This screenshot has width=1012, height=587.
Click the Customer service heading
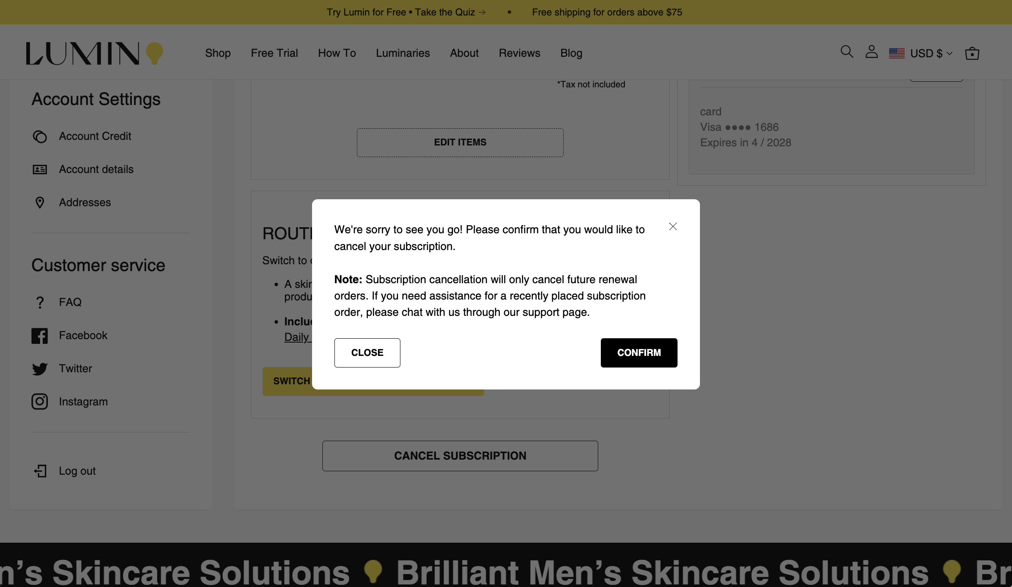point(98,266)
